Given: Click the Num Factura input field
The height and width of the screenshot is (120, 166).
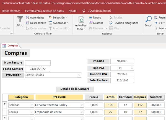Looking at the screenshot, I should tap(38, 63).
